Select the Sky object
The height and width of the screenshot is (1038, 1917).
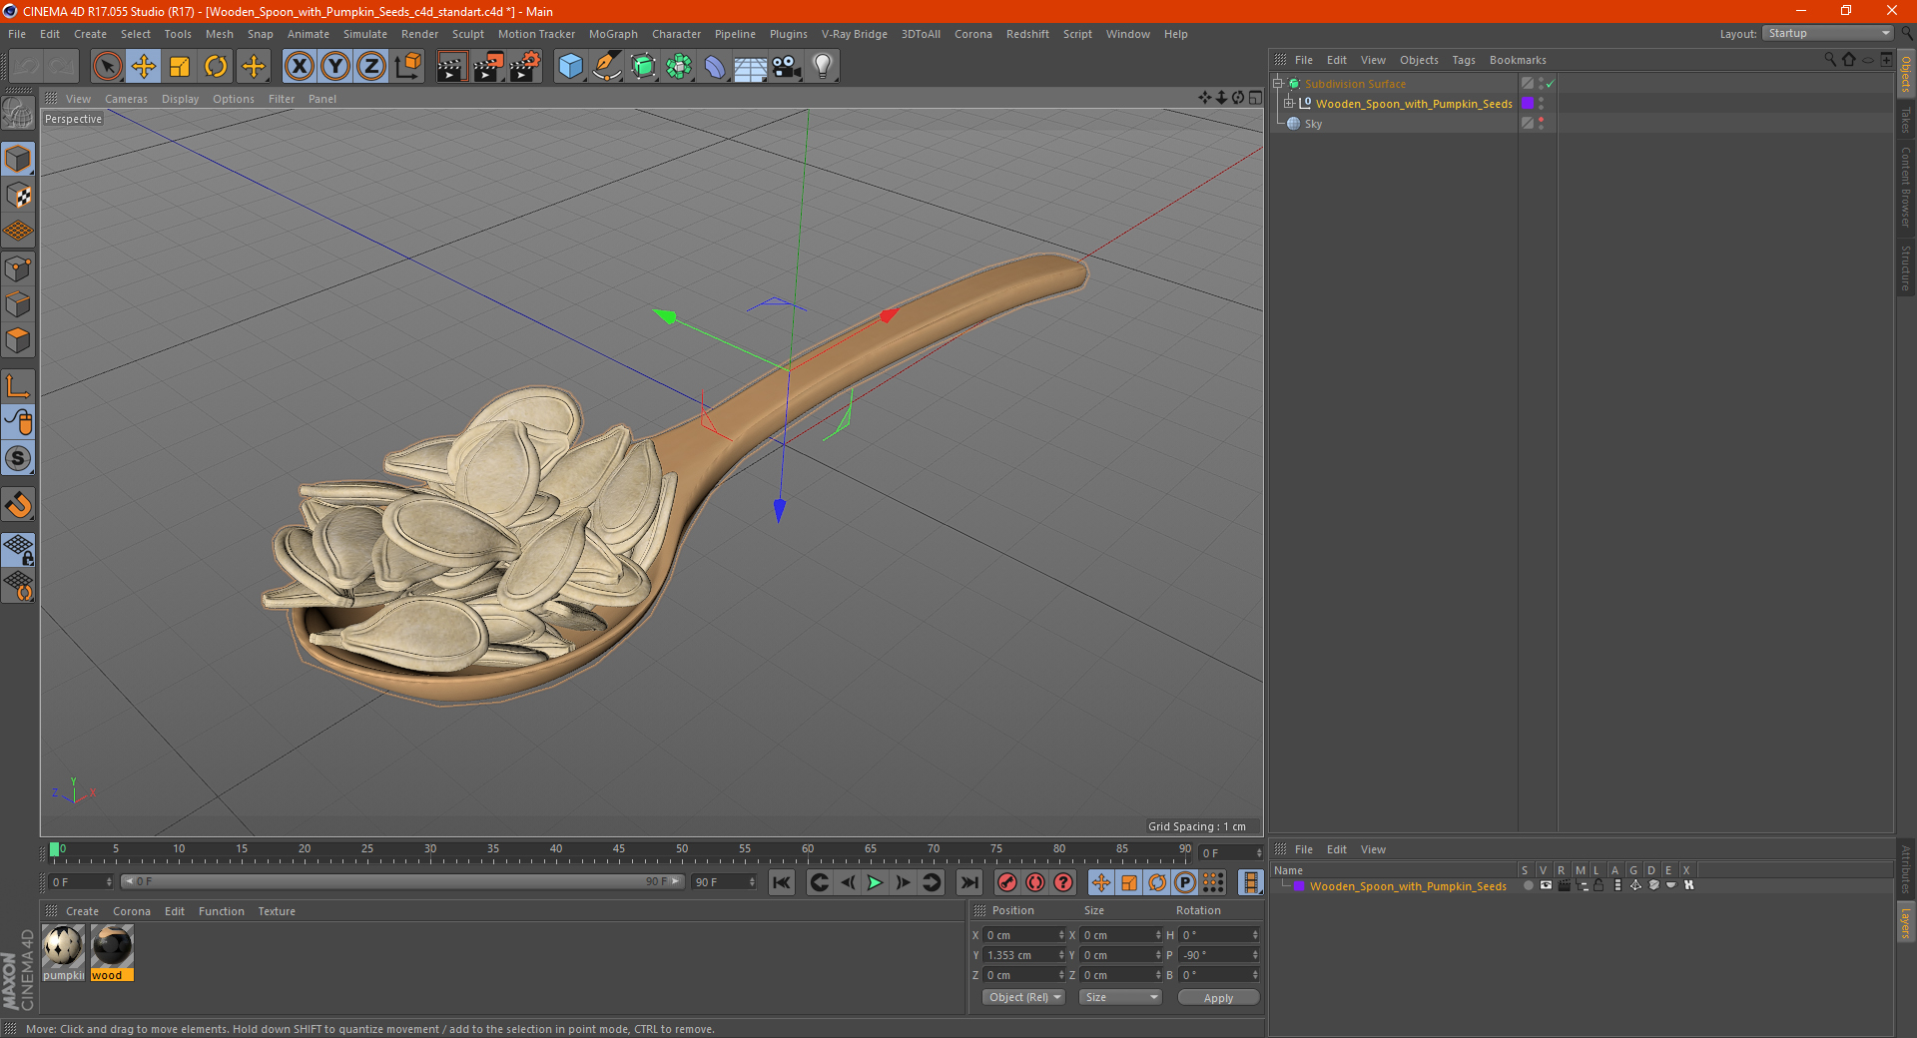point(1313,124)
